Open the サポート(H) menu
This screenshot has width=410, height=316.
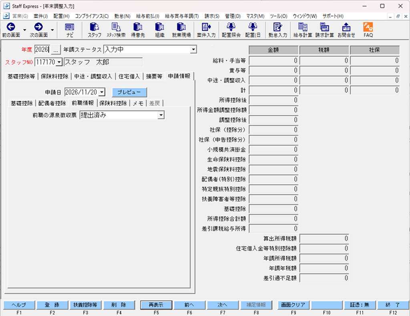tap(333, 16)
